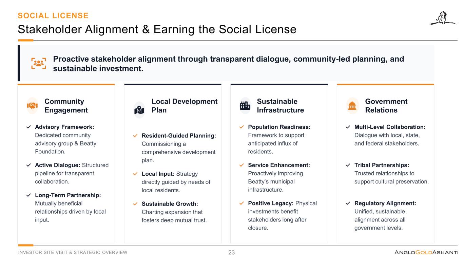Click the stakeholder people group icon
The width and height of the screenshot is (463, 260).
tap(39, 63)
